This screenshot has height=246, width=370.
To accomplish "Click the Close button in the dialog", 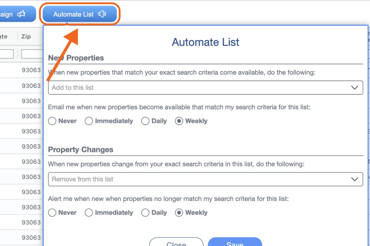I will [x=177, y=244].
